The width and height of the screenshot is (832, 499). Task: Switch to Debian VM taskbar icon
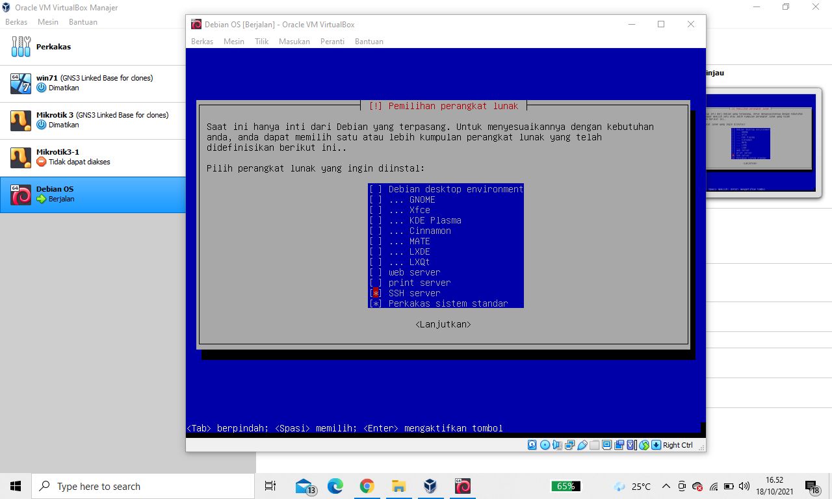coord(462,486)
